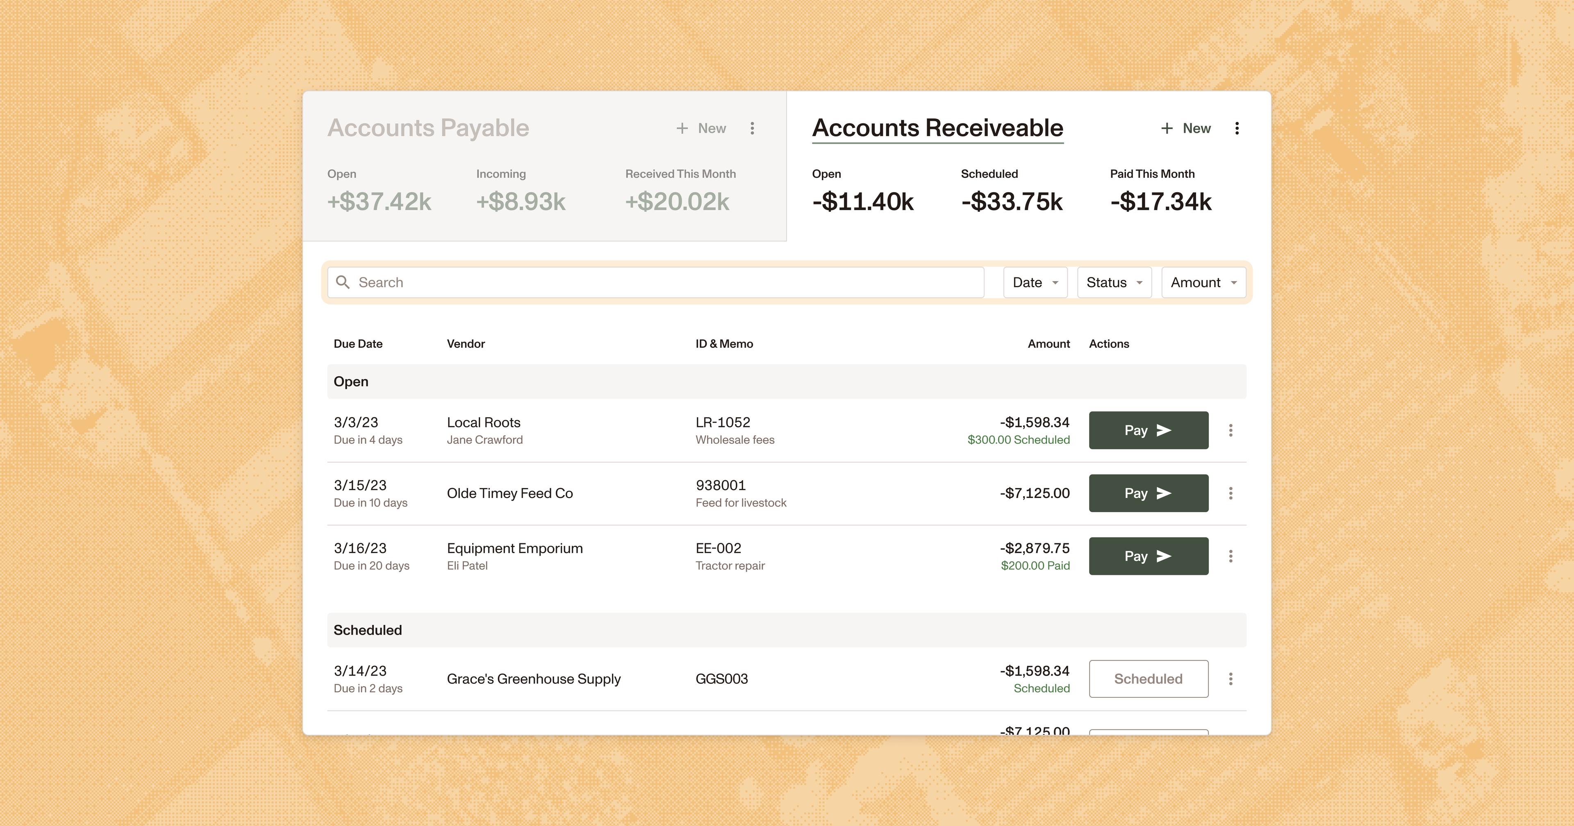This screenshot has height=826, width=1574.
Task: Click the magnifier icon in search bar
Action: 343,282
